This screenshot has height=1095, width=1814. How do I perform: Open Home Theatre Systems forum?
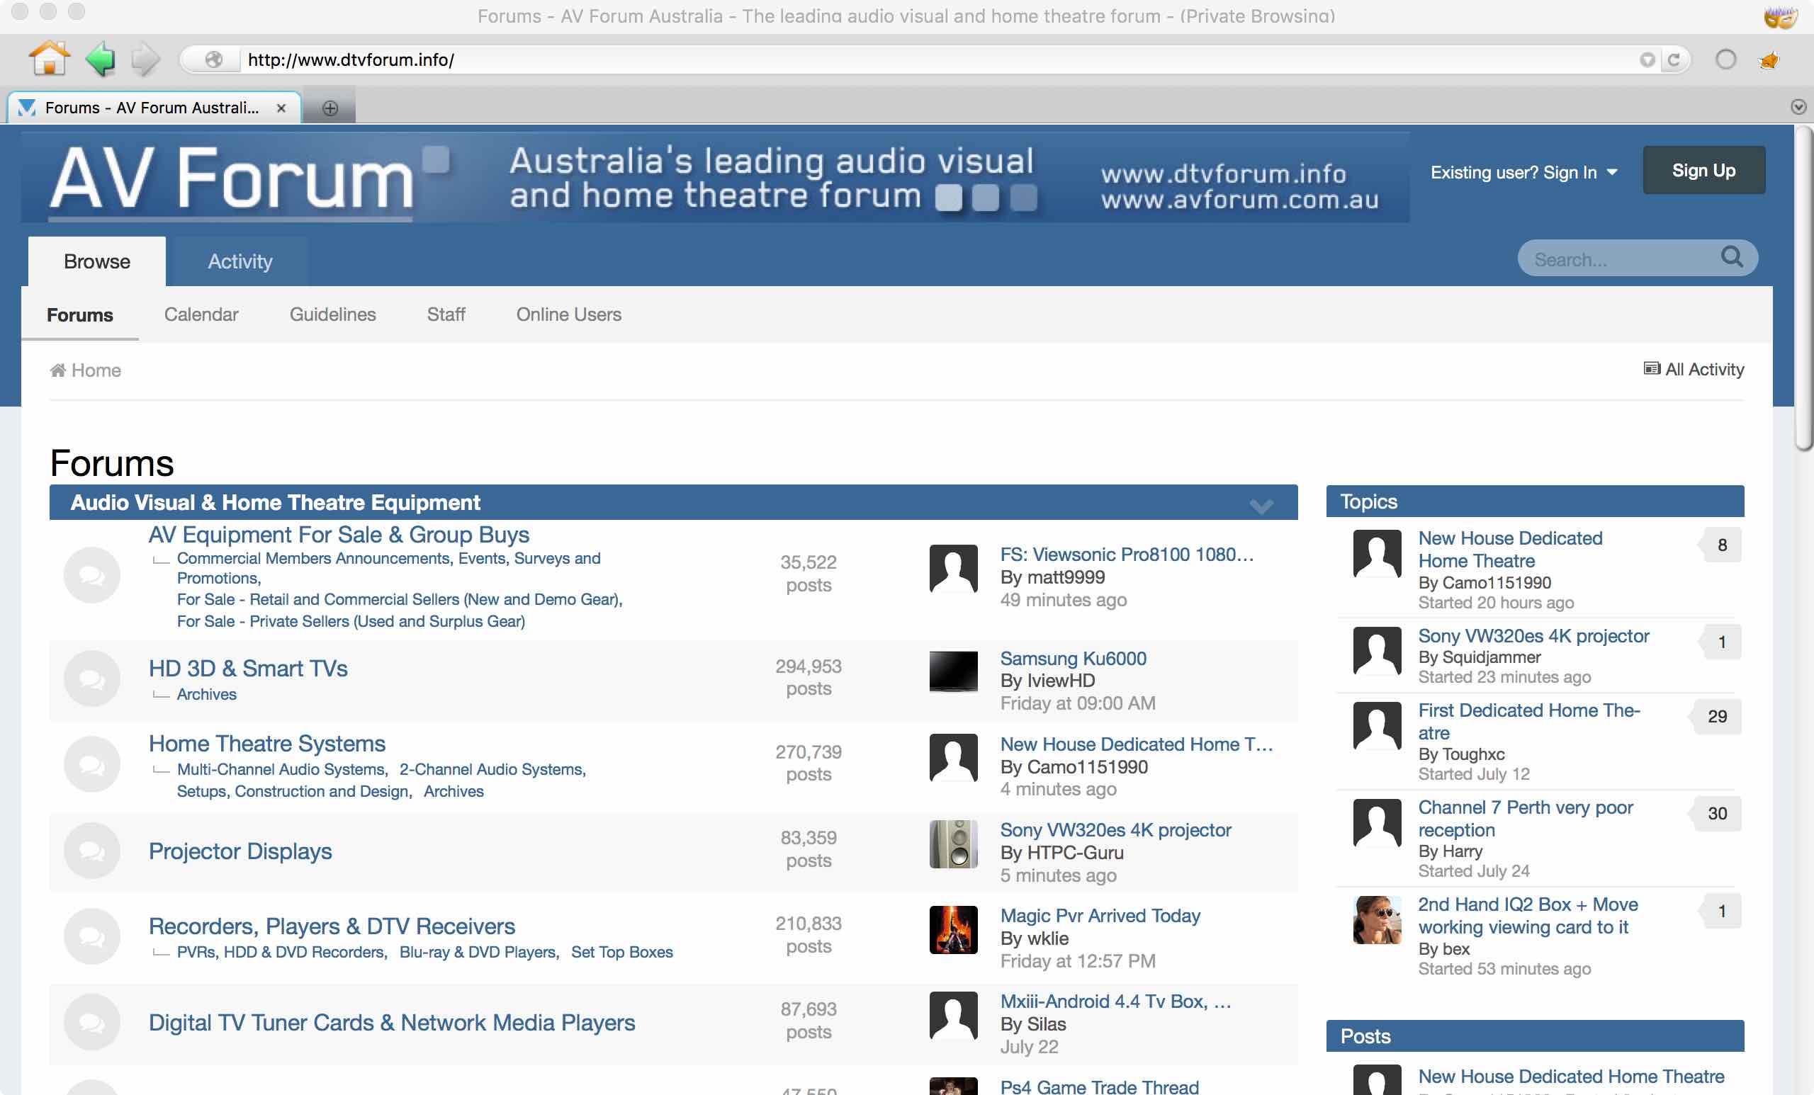(x=267, y=743)
